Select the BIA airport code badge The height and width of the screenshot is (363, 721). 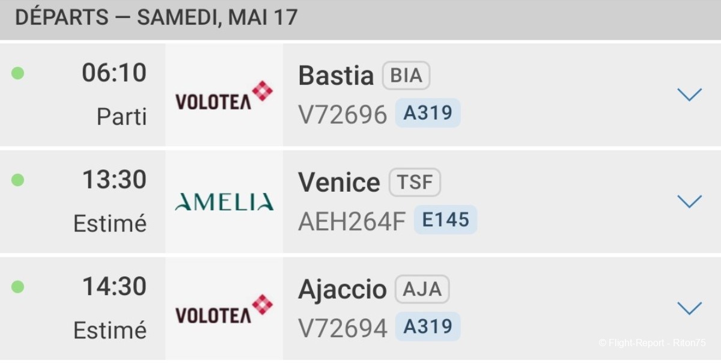(406, 76)
